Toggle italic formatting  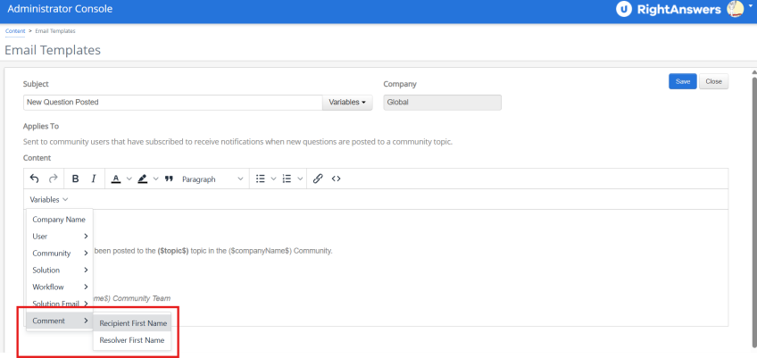click(94, 179)
